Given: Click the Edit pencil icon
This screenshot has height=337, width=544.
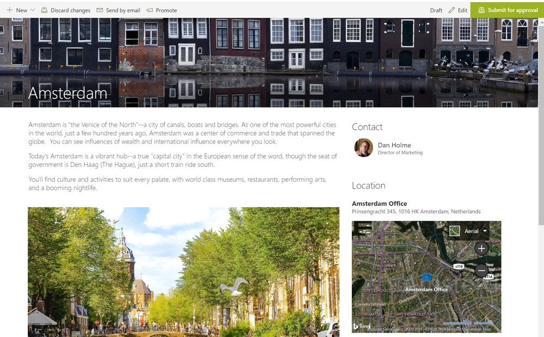Looking at the screenshot, I should pos(451,10).
